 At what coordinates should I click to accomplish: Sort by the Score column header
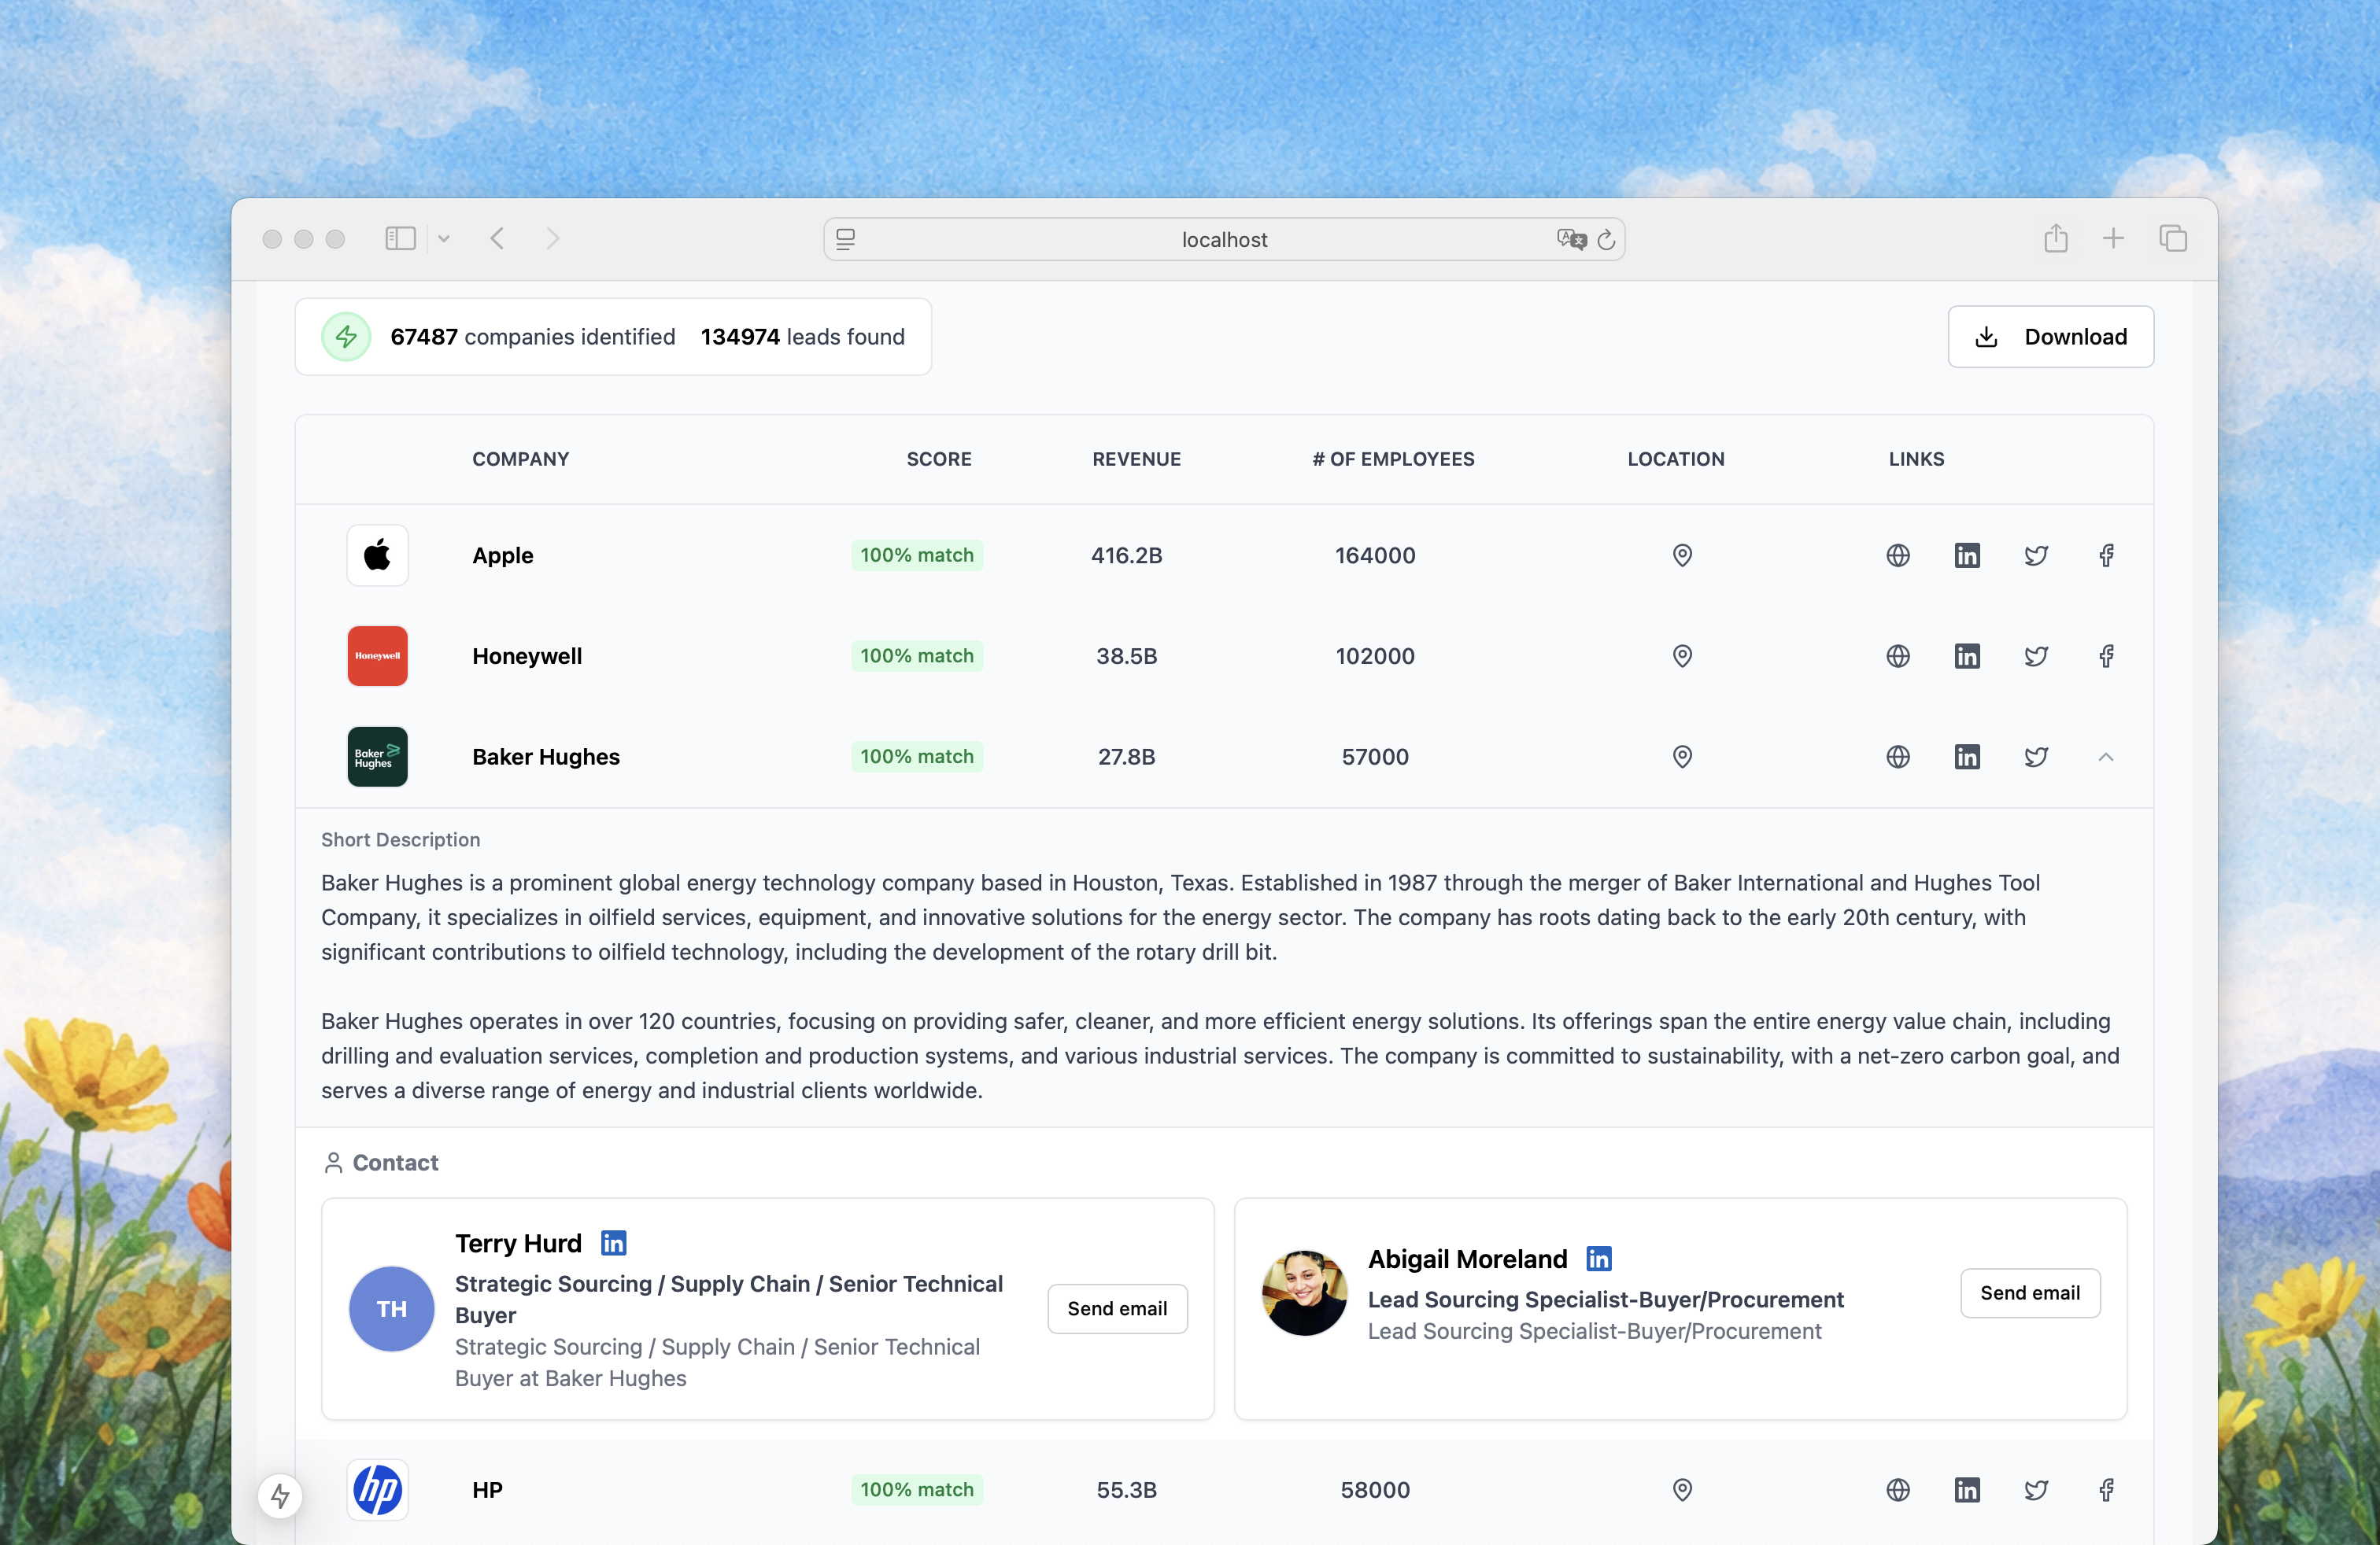(938, 459)
